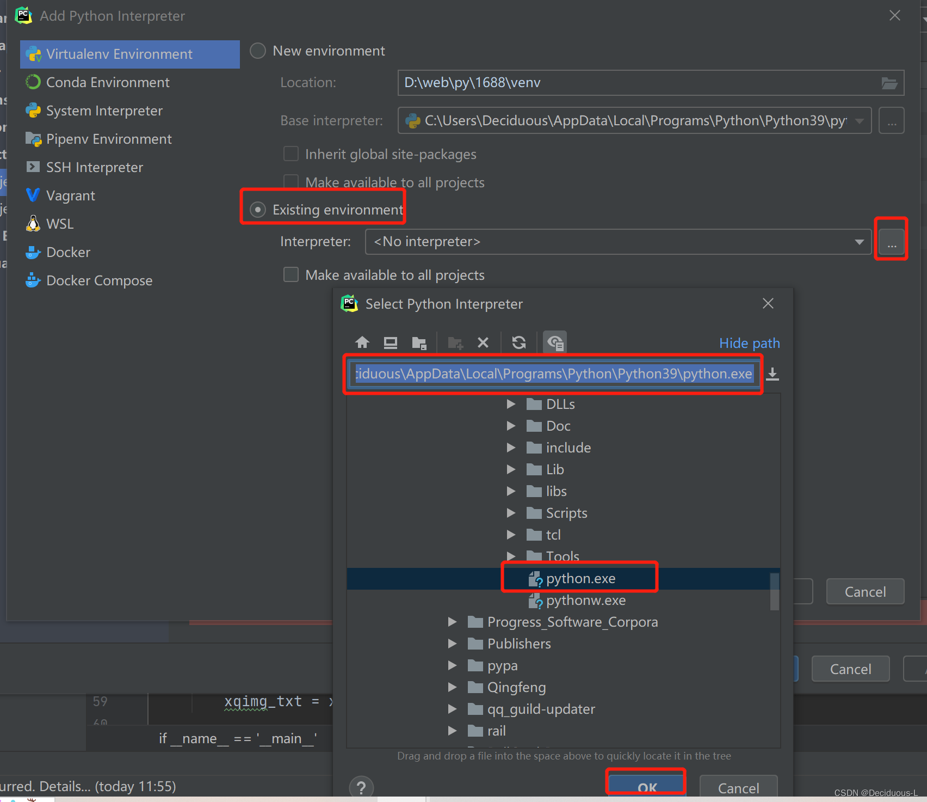Open Interpreter dropdown showing No interpreter
Viewport: 927px width, 802px height.
pyautogui.click(x=860, y=242)
